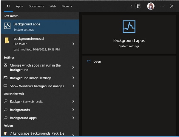
Task: Expand the background apps web search arrow
Action: (x=73, y=118)
